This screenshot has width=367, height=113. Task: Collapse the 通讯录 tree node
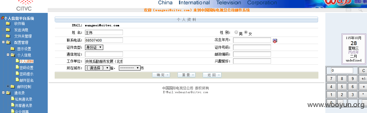3,93
